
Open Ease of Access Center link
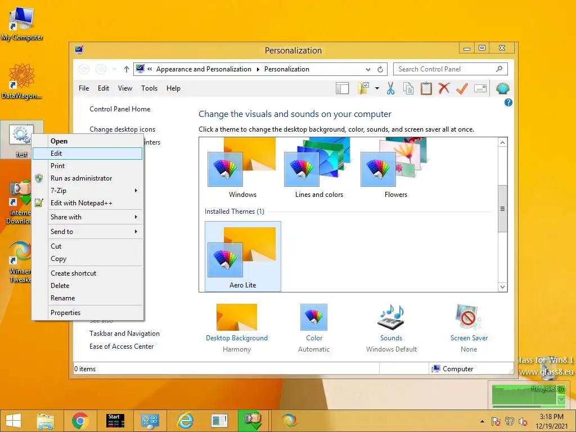[x=121, y=346]
